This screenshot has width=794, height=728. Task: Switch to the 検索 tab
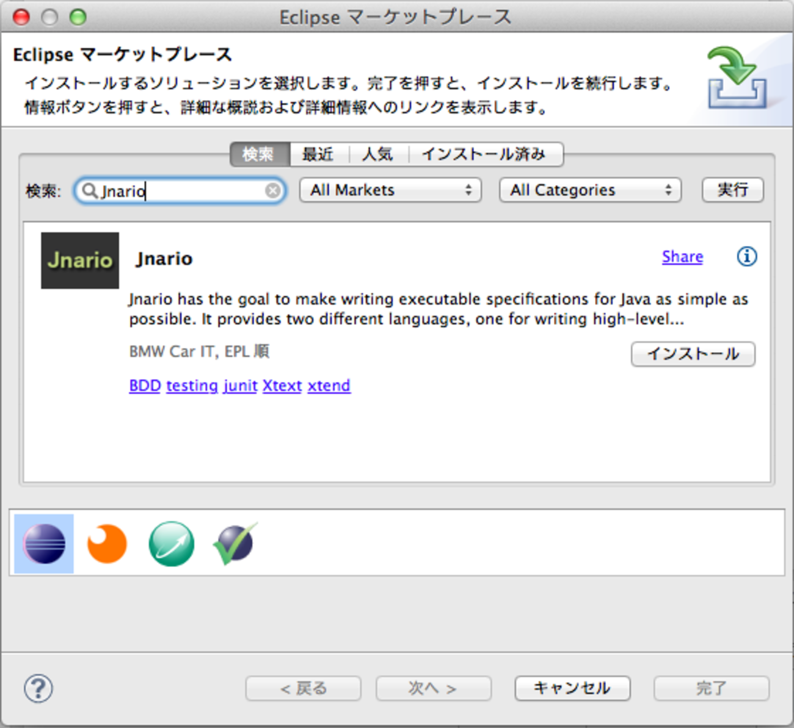tap(259, 154)
